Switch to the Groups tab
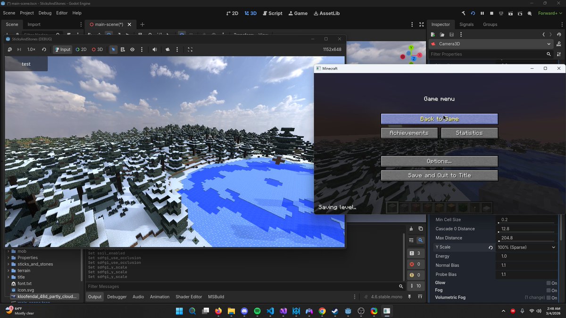Image resolution: width=566 pixels, height=318 pixels. click(490, 24)
